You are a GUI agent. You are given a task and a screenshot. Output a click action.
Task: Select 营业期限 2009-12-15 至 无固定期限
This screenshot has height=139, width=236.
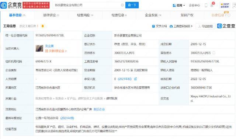coord(131,70)
